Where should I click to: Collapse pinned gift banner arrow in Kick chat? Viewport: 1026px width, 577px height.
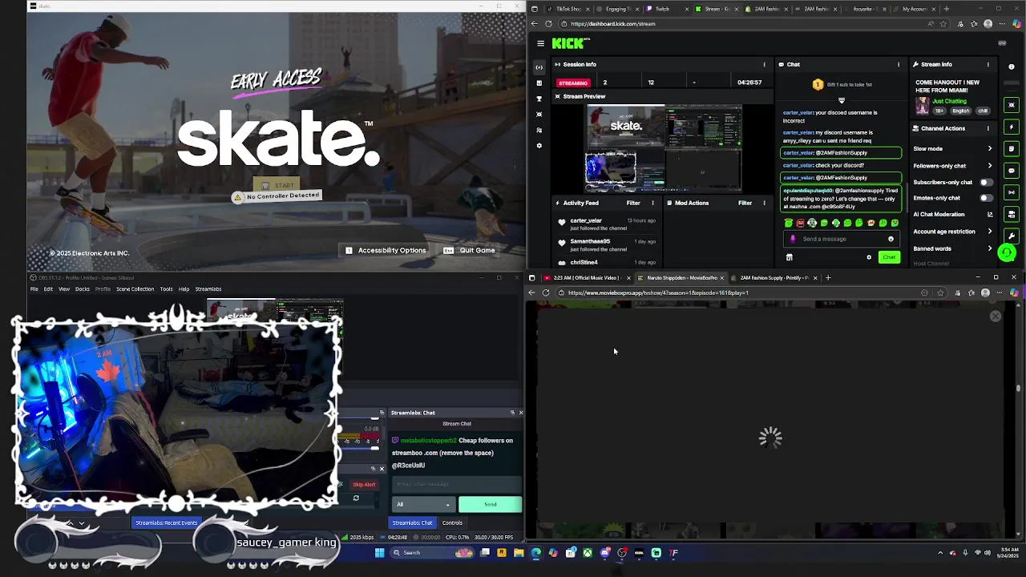(841, 101)
